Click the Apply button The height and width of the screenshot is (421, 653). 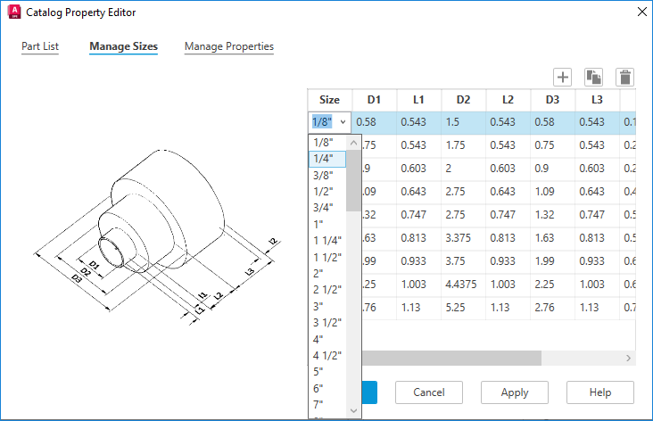point(515,392)
